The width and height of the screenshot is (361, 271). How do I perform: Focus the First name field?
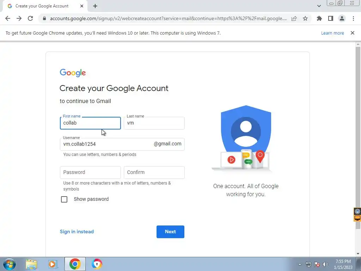point(90,123)
